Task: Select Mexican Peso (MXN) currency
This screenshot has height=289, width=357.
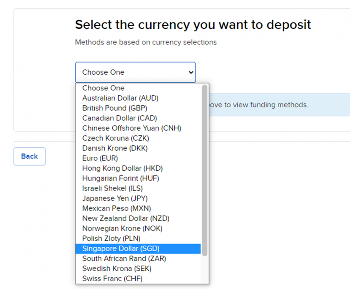Action: coord(116,208)
